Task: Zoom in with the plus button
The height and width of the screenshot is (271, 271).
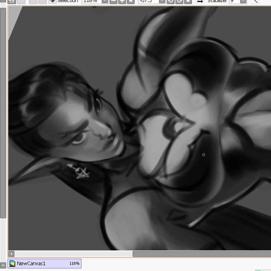Action: tap(122, 1)
